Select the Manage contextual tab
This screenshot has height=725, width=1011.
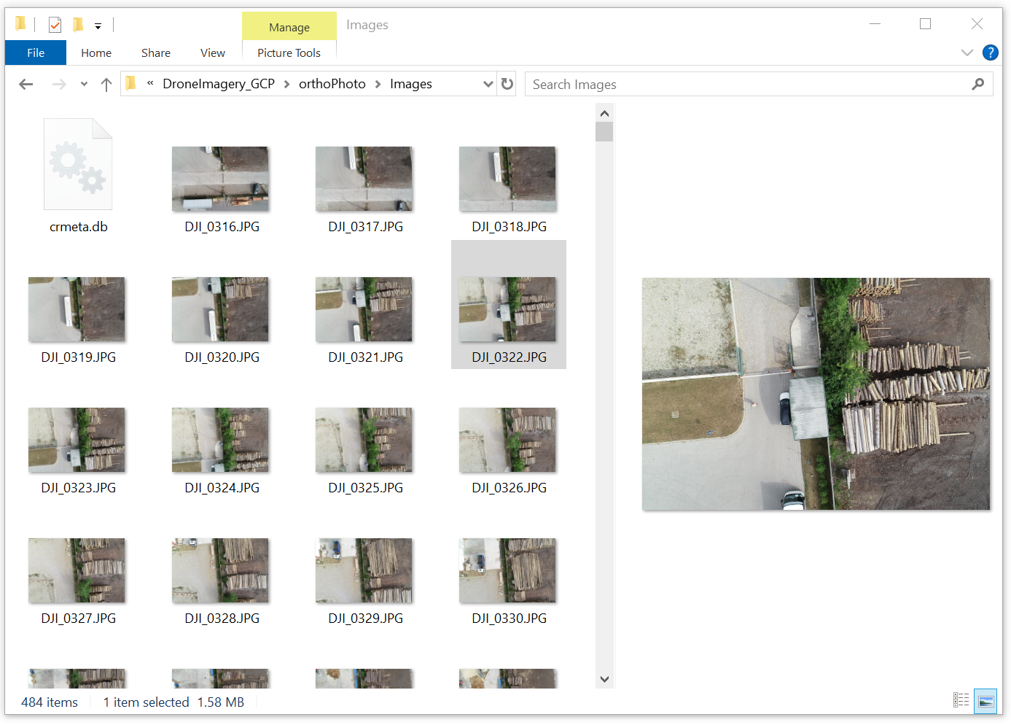(289, 27)
